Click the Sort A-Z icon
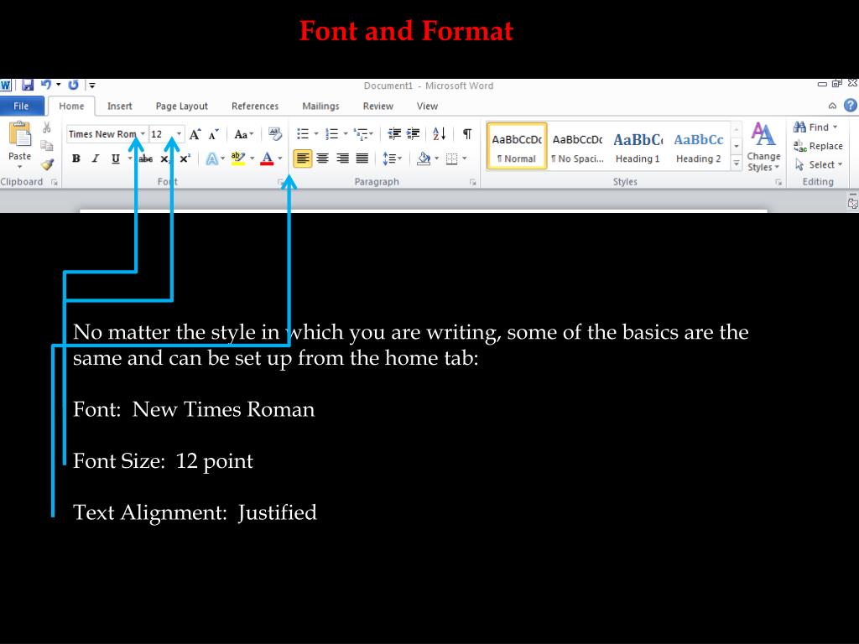Image resolution: width=859 pixels, height=644 pixels. coord(440,133)
